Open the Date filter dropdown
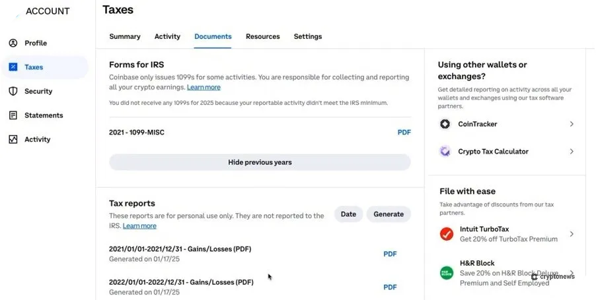Screen dimensions: 596x300 pos(349,214)
